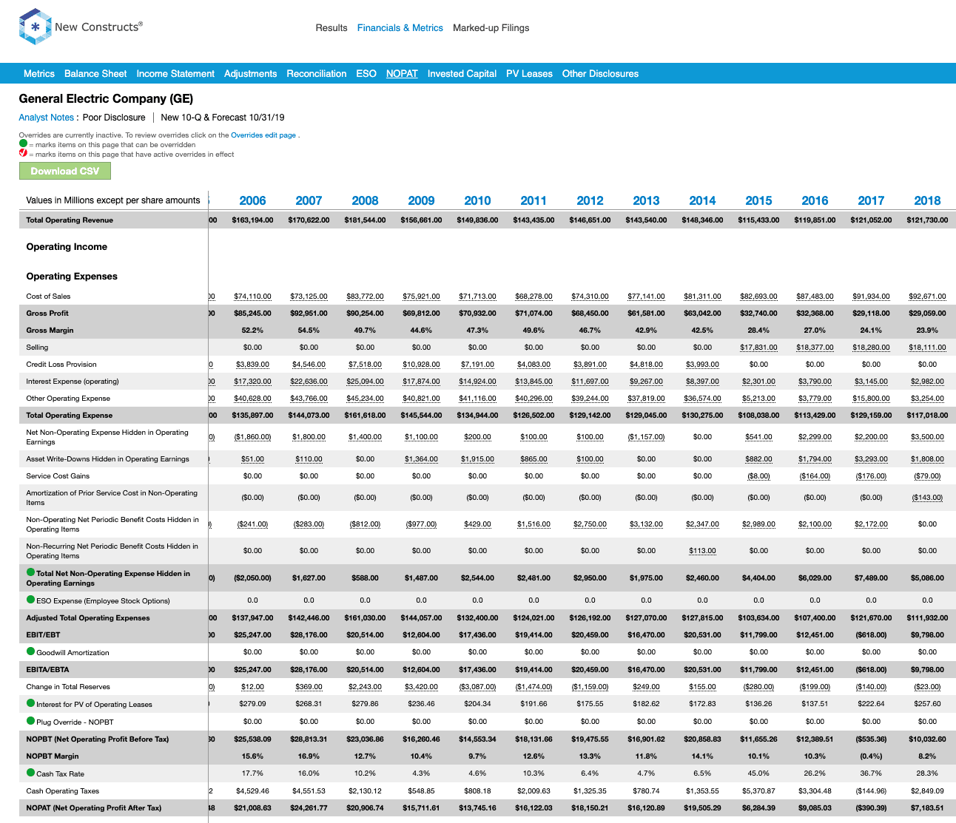Image resolution: width=956 pixels, height=823 pixels.
Task: Click 2009 Credit Loss Provision value $10,928.00
Action: pyautogui.click(x=421, y=365)
